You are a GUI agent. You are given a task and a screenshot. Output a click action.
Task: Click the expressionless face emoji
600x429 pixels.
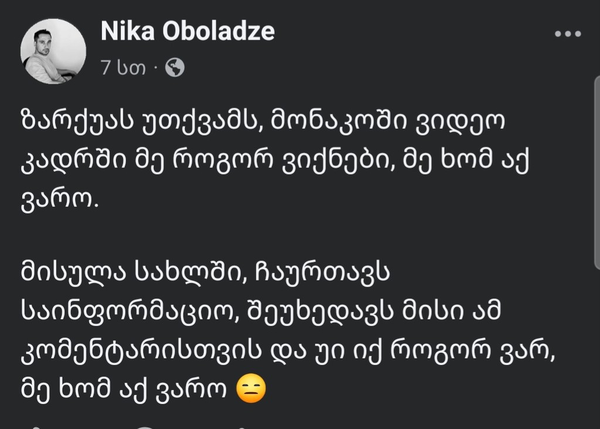click(x=251, y=388)
